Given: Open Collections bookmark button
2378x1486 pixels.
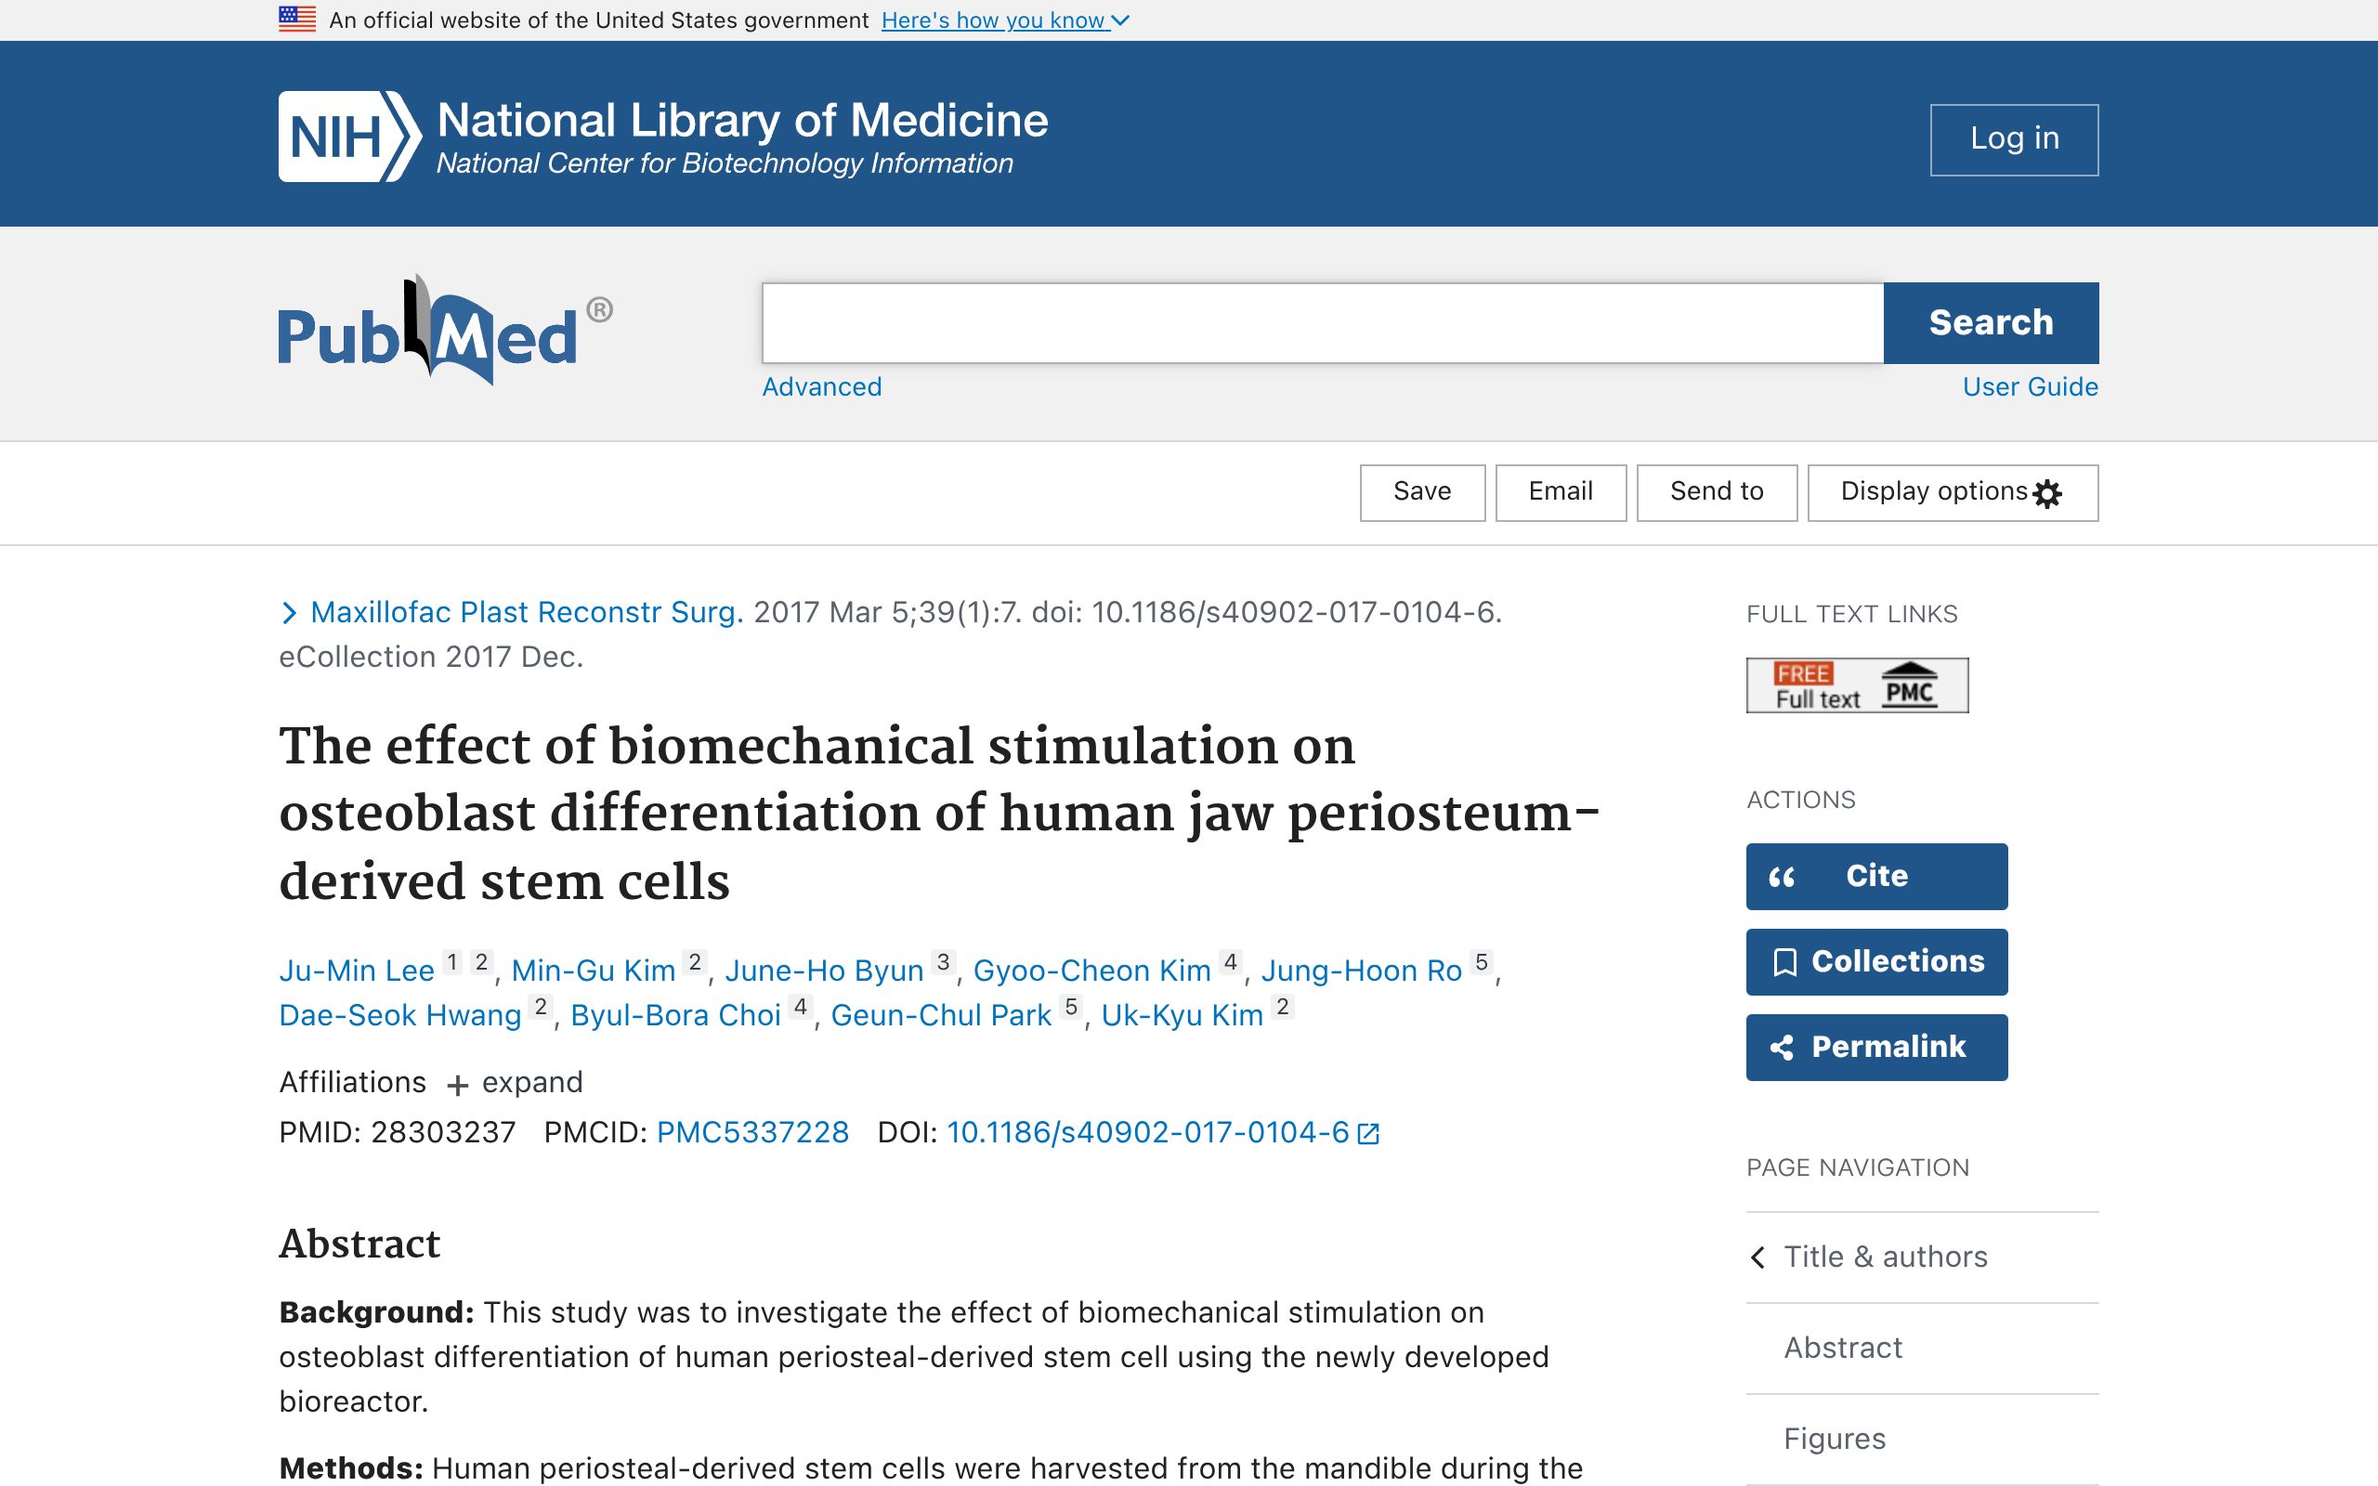Looking at the screenshot, I should point(1875,961).
